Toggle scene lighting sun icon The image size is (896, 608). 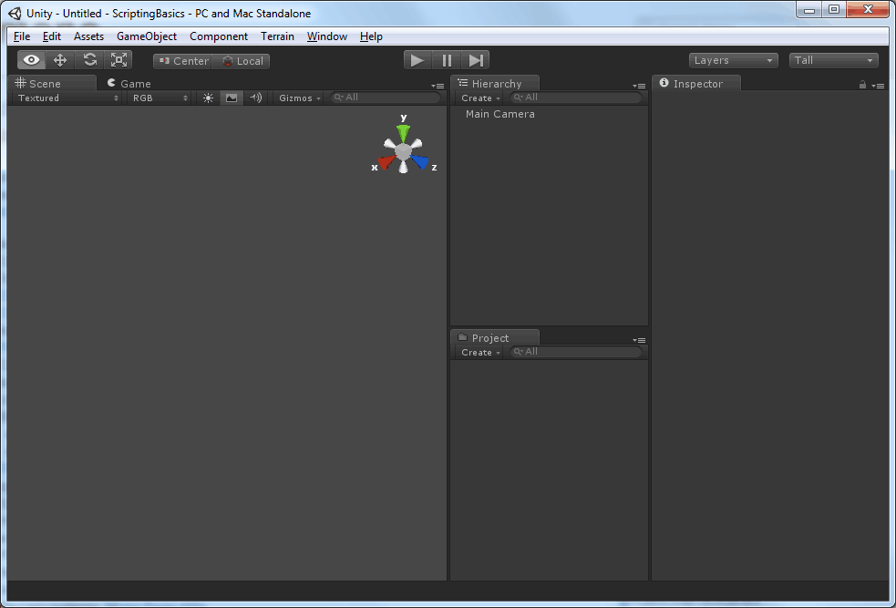[x=208, y=98]
